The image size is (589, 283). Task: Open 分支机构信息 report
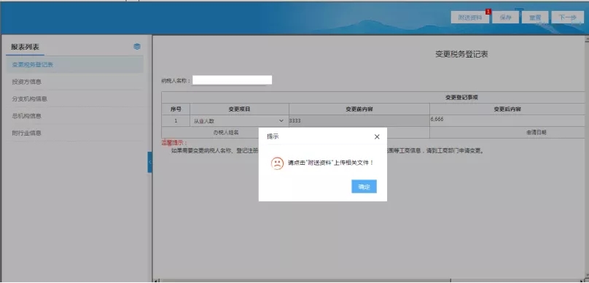(x=75, y=99)
